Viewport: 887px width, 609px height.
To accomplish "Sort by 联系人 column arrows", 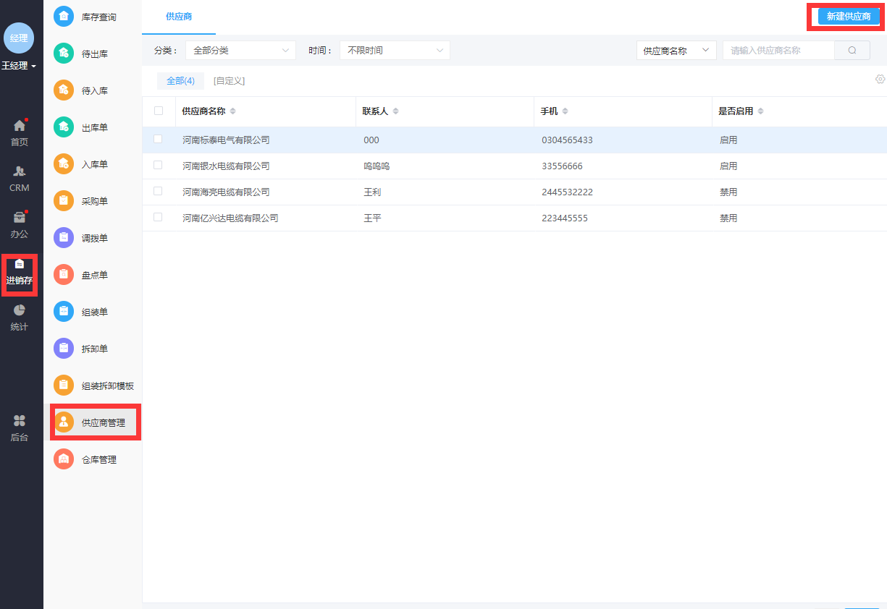I will [x=395, y=111].
